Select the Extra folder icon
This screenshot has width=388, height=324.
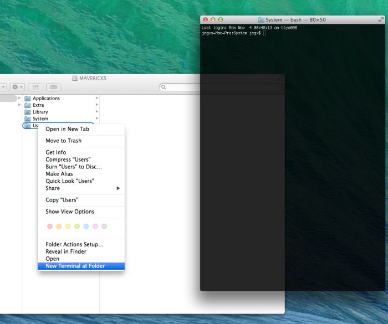28,105
